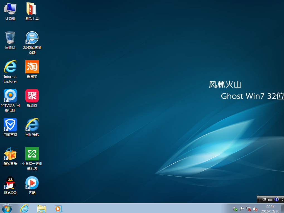Launch Internet Explorer from the taskbar
Viewport: 284px width, 213px height.
pos(24,209)
